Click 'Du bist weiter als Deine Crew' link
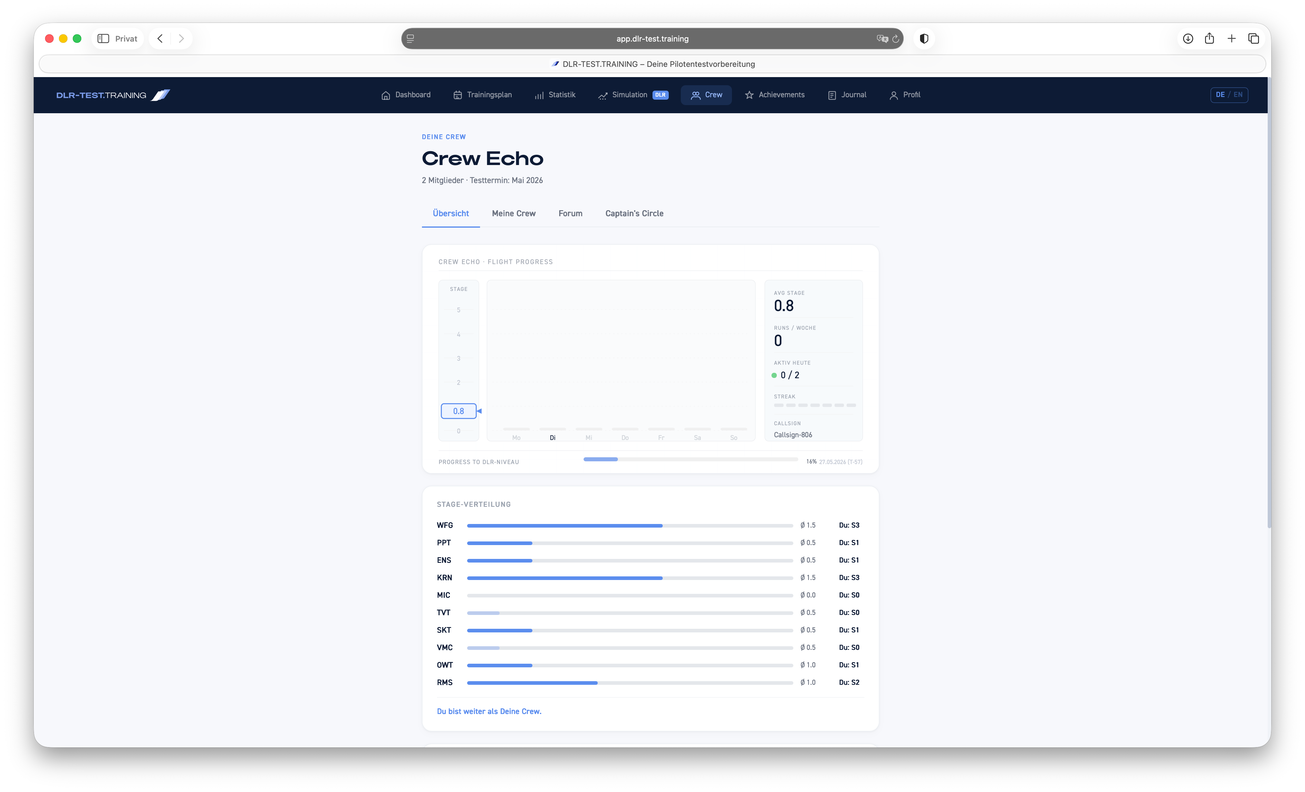The image size is (1305, 792). click(x=489, y=712)
